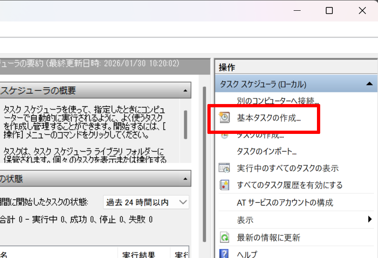Click the 基本タスクの作成 clock icon
The image size is (378, 258).
coord(224,118)
